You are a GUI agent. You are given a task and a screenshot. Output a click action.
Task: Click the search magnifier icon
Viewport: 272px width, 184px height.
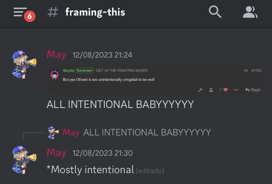(x=215, y=12)
